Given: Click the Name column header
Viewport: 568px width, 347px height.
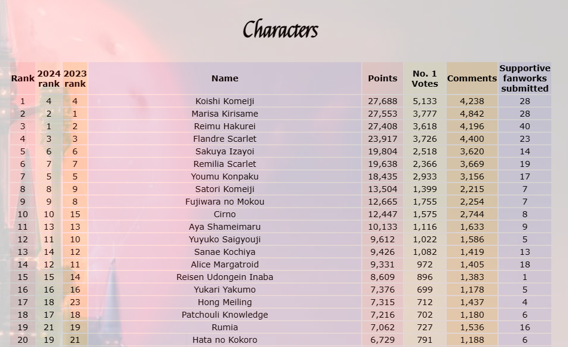Looking at the screenshot, I should pyautogui.click(x=225, y=78).
